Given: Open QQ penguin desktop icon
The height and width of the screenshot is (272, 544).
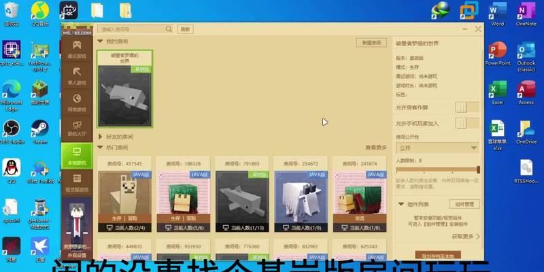Looking at the screenshot, I should click(x=12, y=171).
